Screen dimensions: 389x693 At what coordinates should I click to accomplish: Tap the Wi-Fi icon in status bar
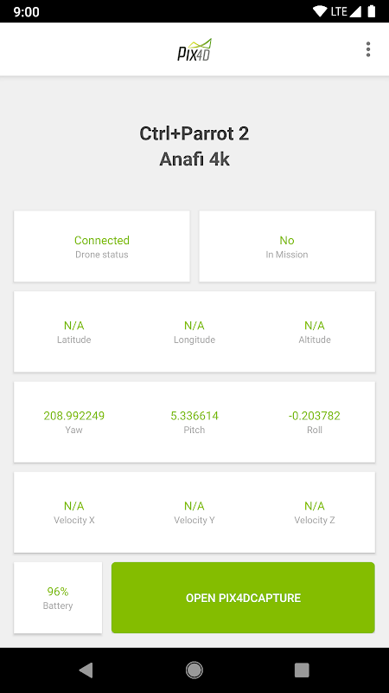click(319, 11)
